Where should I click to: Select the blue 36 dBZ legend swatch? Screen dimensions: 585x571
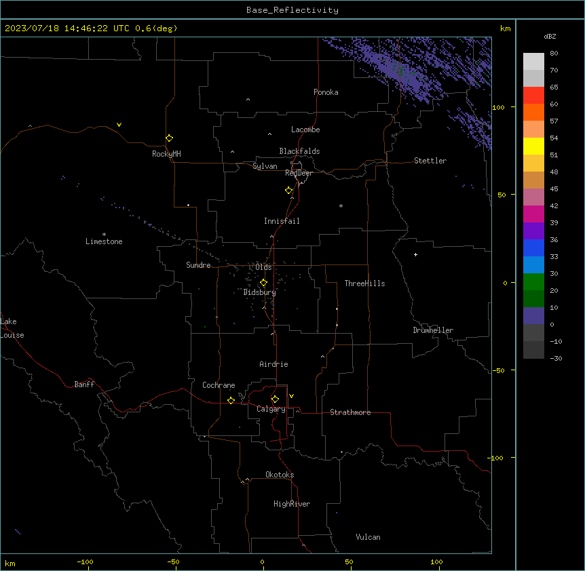click(533, 248)
